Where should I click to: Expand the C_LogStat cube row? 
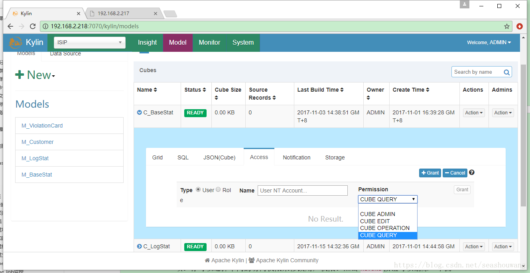[140, 246]
